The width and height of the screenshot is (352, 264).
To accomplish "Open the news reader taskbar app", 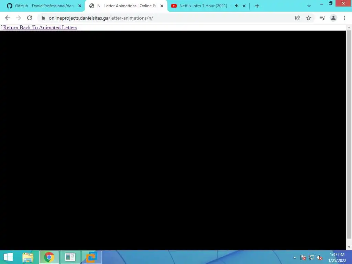I will click(70, 257).
